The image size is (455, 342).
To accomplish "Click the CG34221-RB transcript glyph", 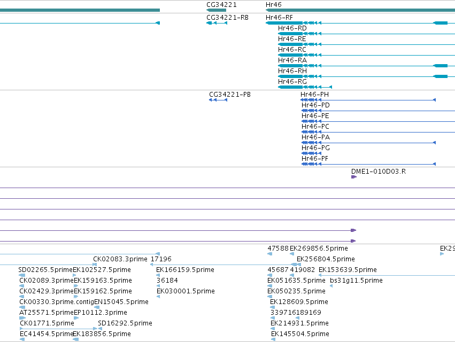I will click(x=217, y=23).
